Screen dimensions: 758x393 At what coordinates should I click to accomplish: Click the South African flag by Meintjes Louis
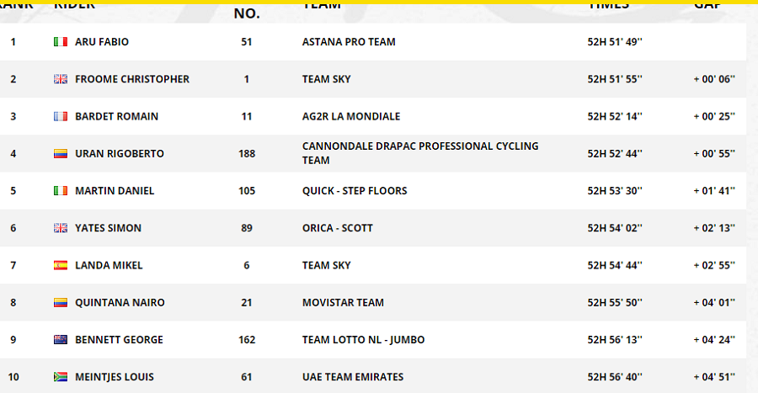(x=61, y=376)
